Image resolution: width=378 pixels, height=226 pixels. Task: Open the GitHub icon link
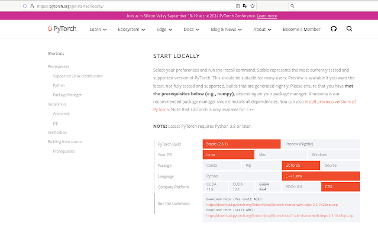click(334, 29)
